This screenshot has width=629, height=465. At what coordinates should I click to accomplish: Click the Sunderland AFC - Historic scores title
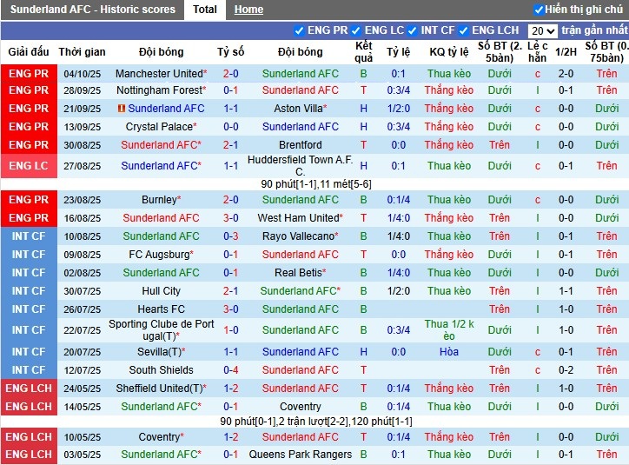pyautogui.click(x=93, y=10)
